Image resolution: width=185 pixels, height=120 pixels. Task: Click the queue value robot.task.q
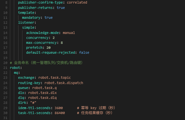(x=45, y=88)
